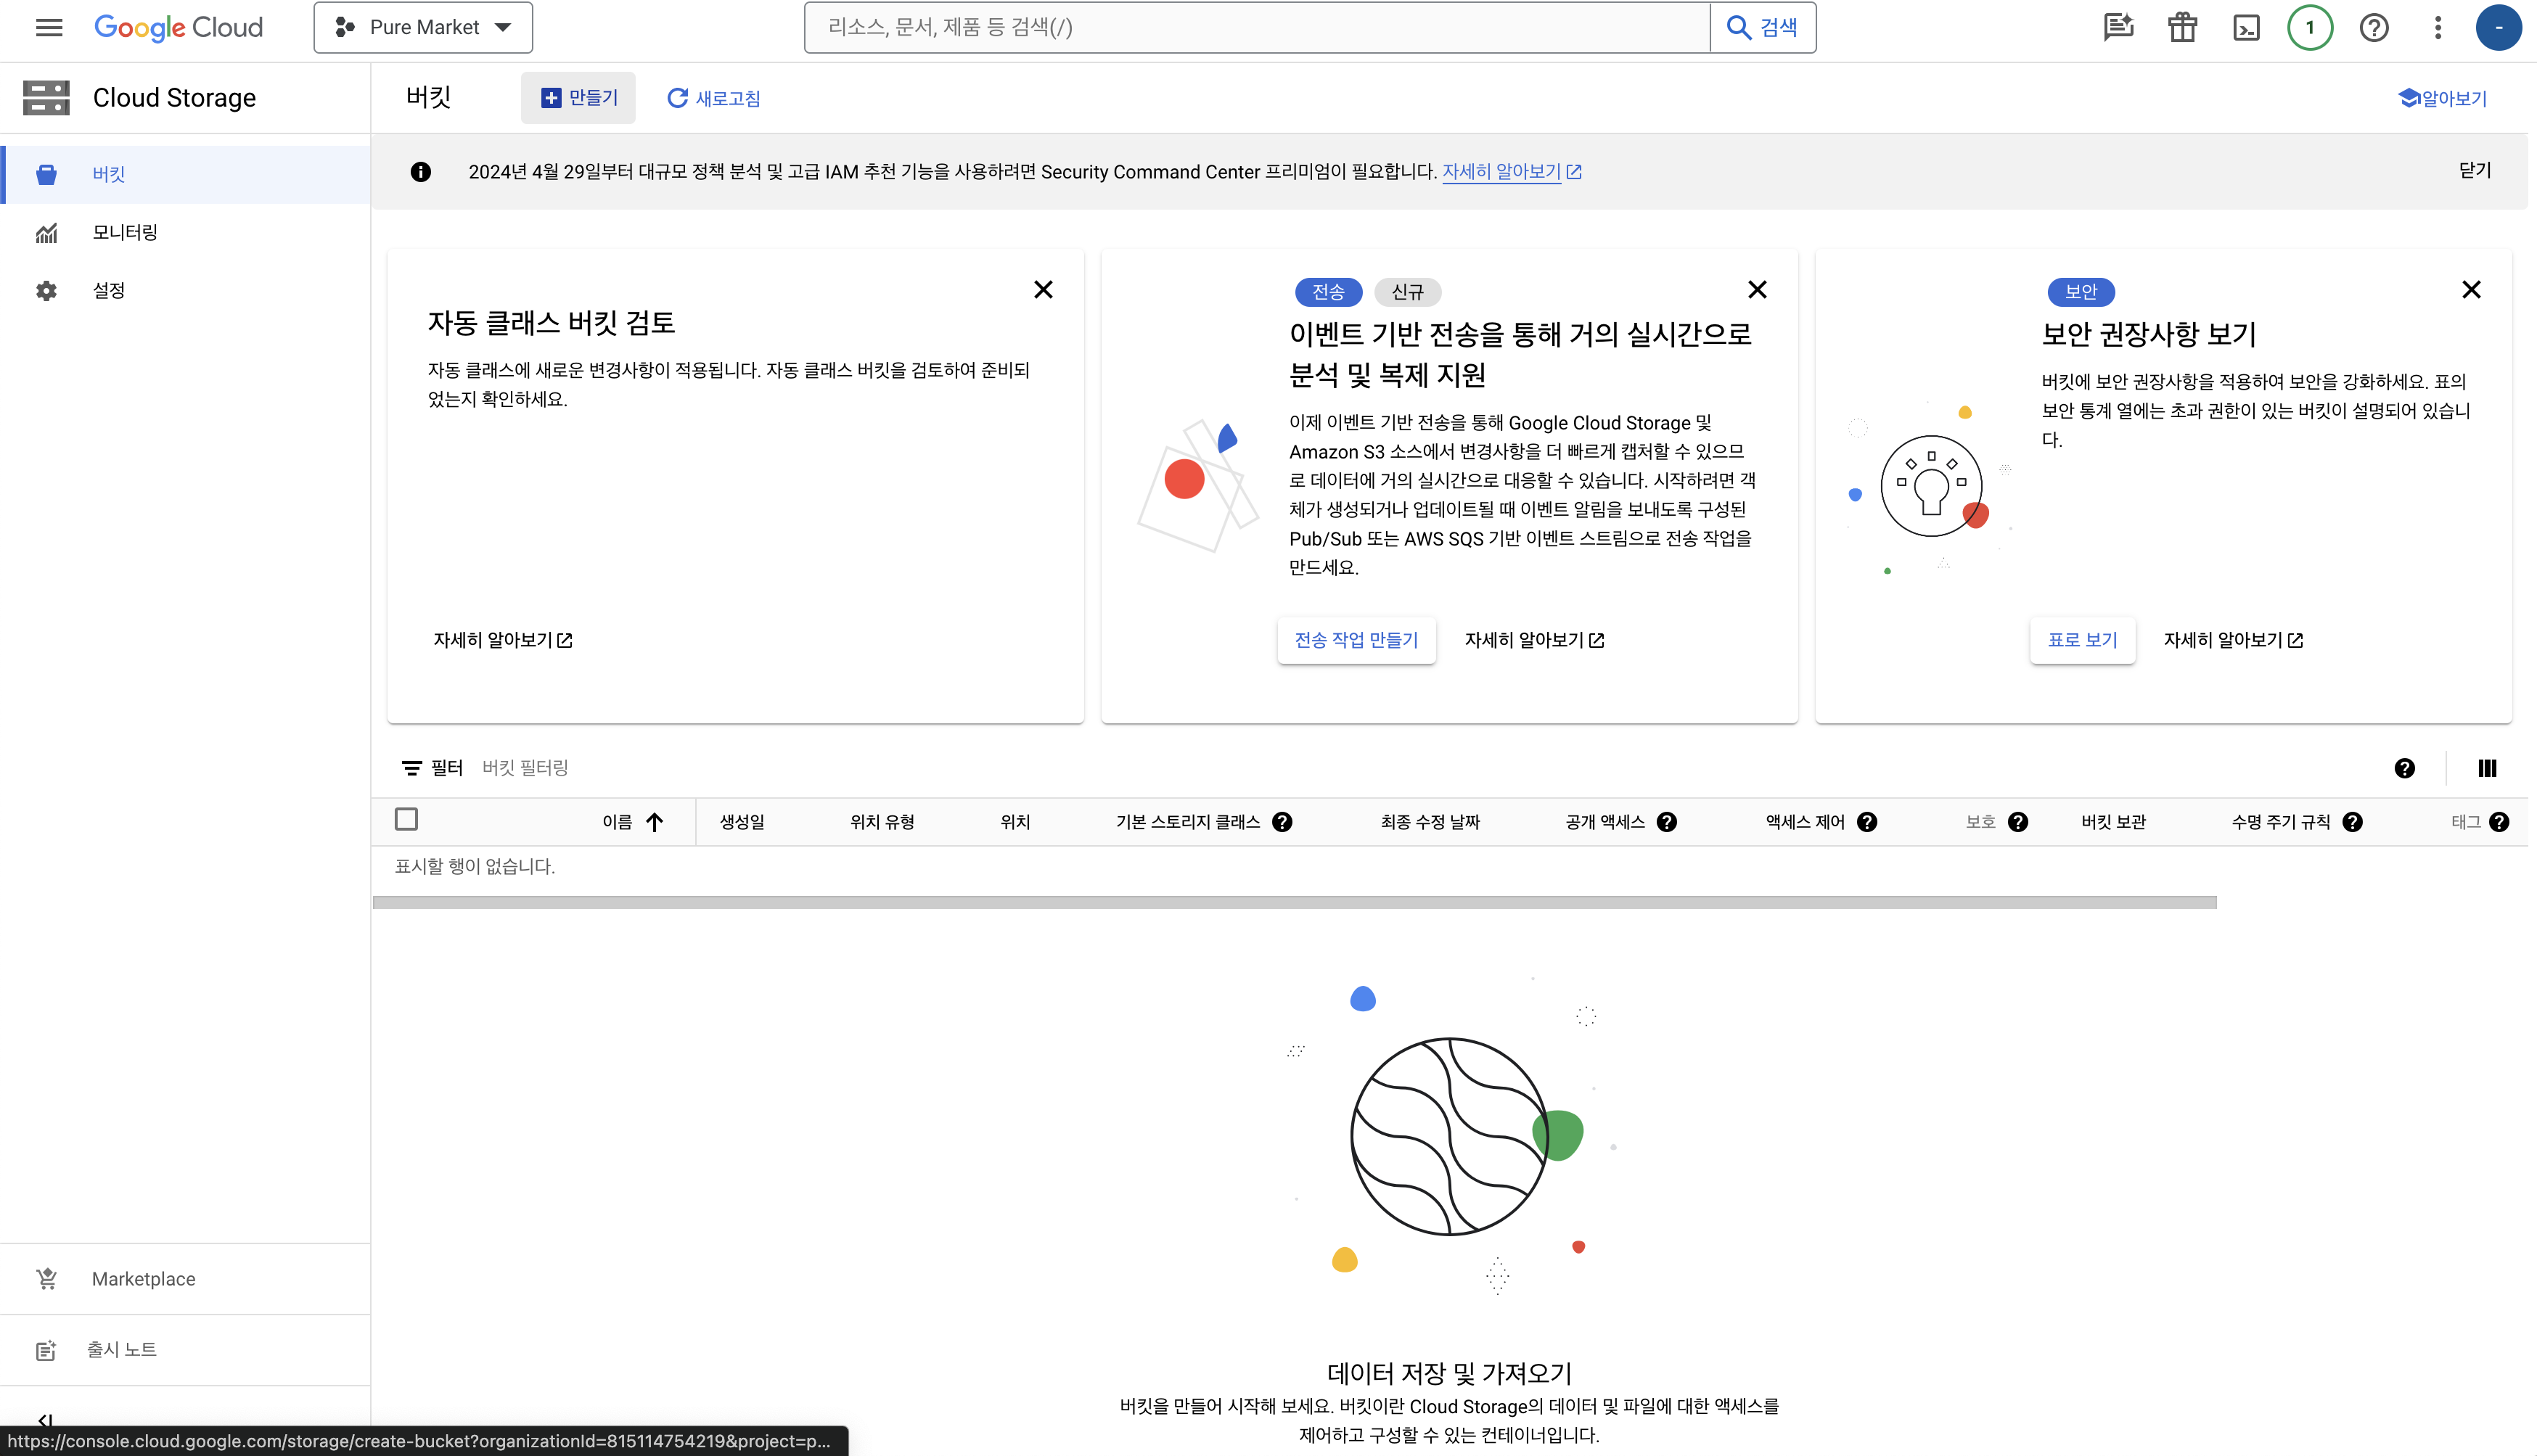Click 전송 작업 만들기 button

click(1356, 640)
